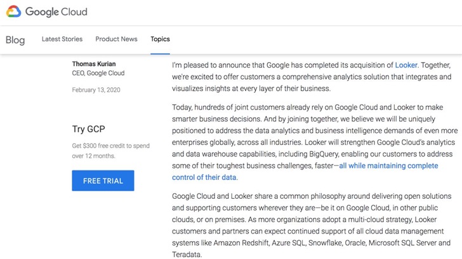Open the Looker hyperlink

pyautogui.click(x=406, y=65)
